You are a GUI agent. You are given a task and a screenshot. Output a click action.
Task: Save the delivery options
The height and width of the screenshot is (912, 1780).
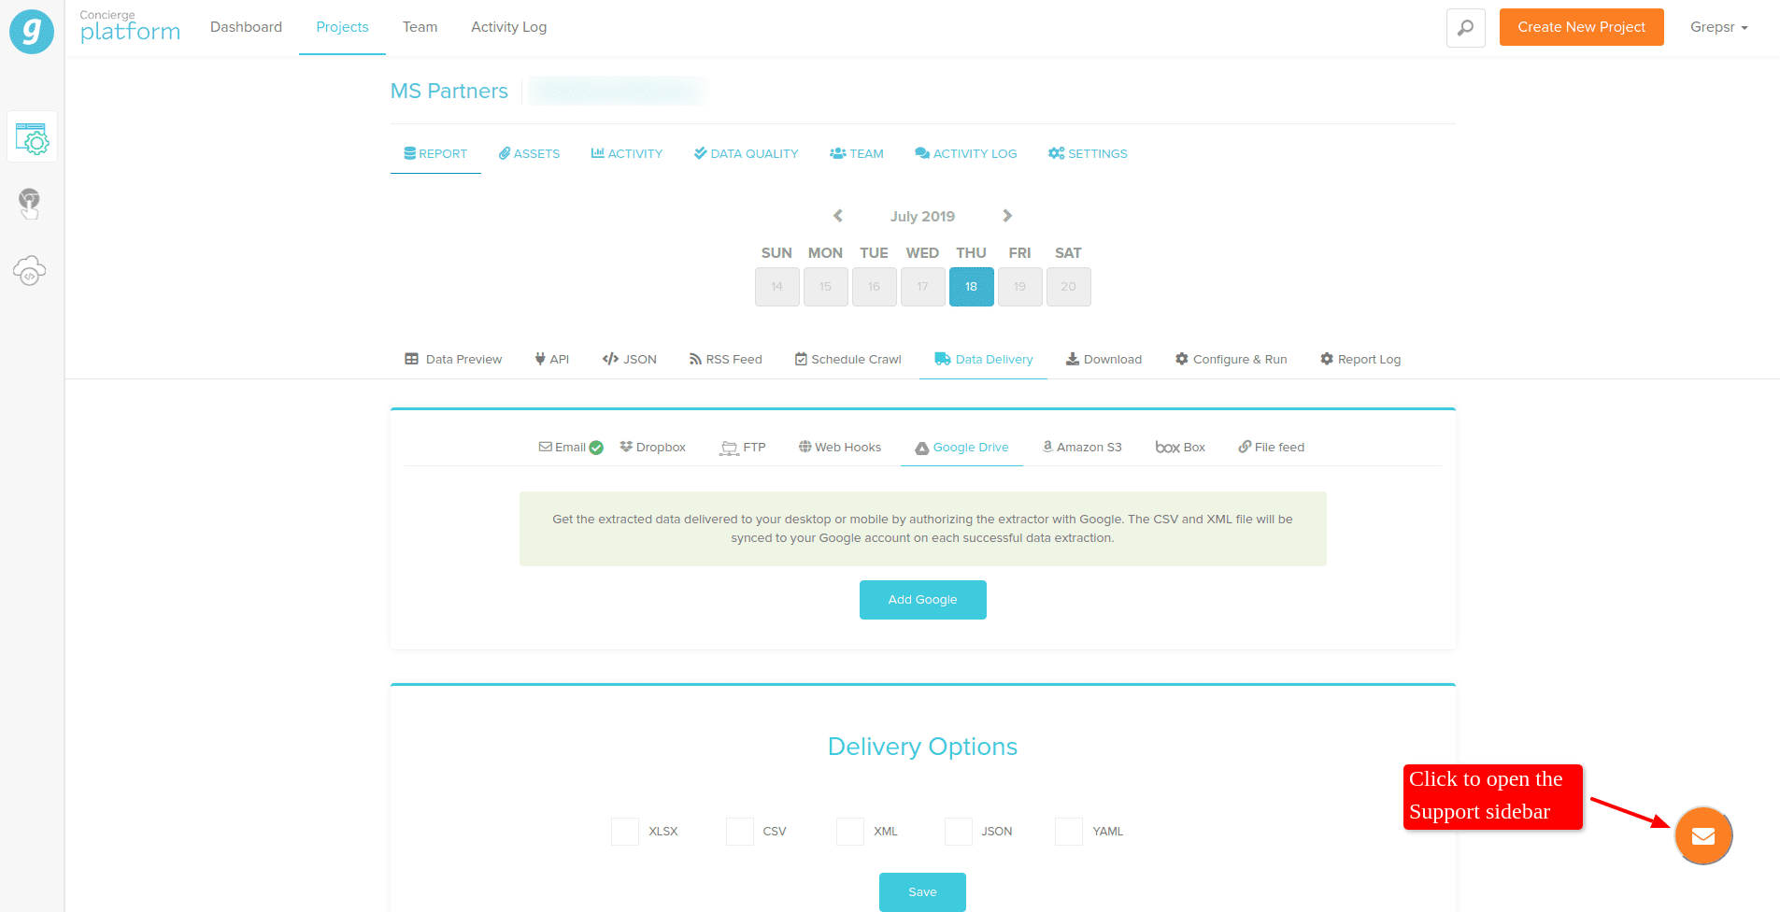pyautogui.click(x=922, y=891)
